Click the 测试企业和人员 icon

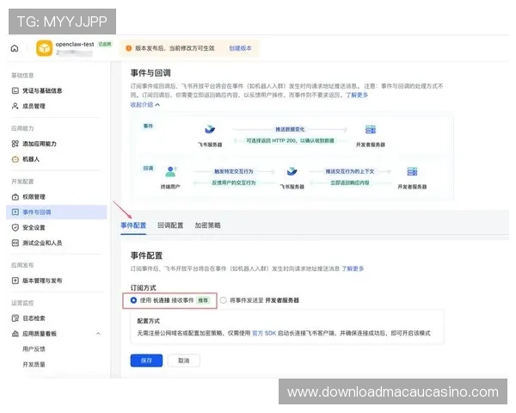coord(15,243)
